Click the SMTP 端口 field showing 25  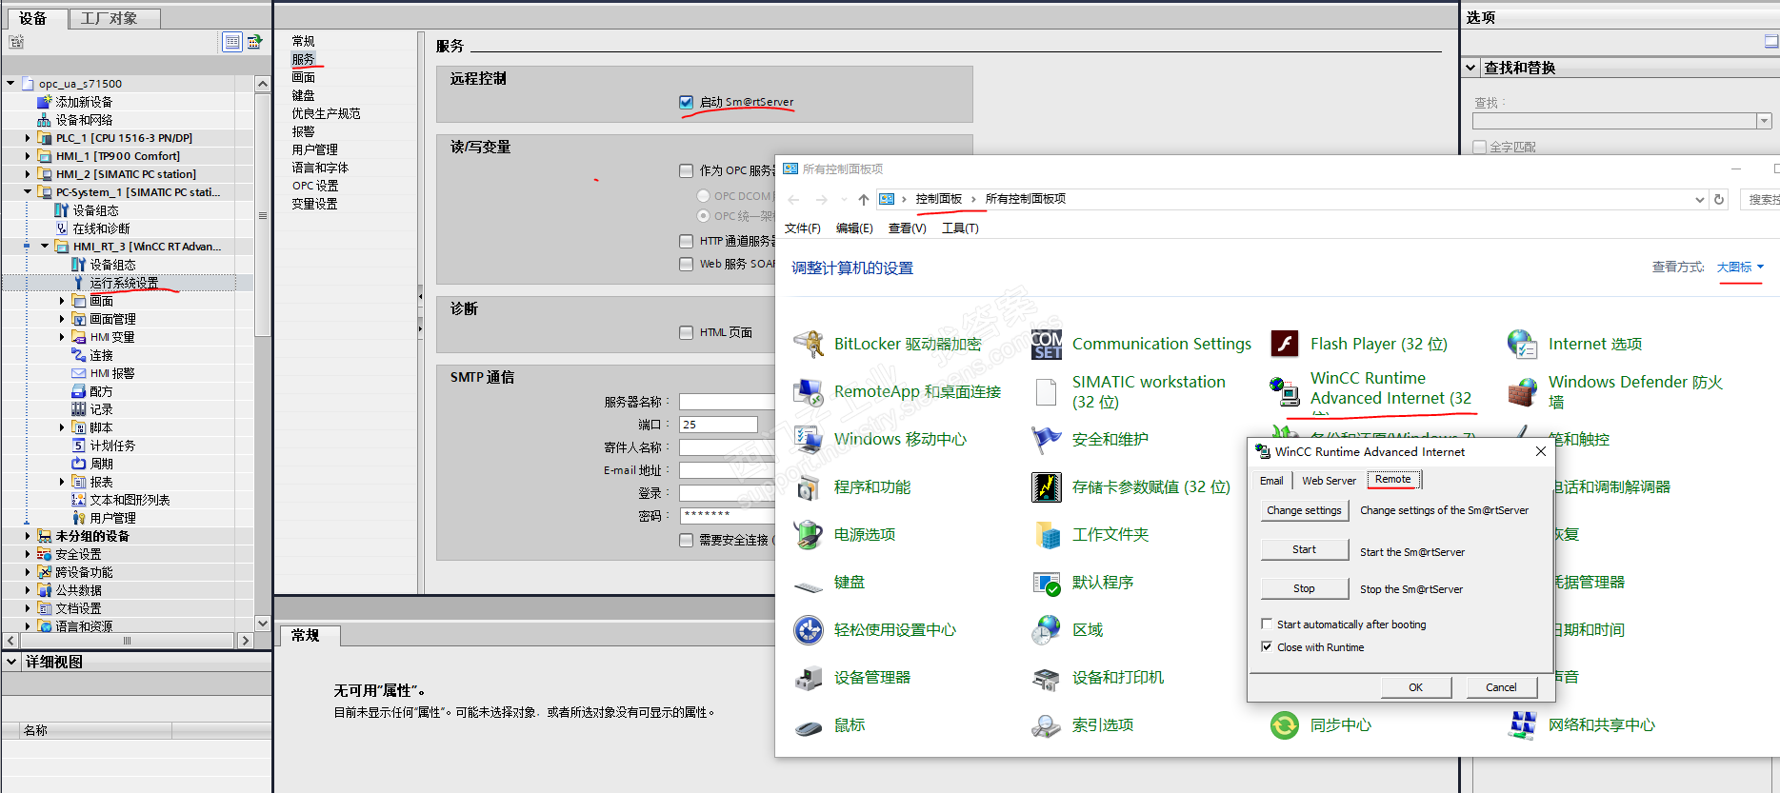coord(718,425)
